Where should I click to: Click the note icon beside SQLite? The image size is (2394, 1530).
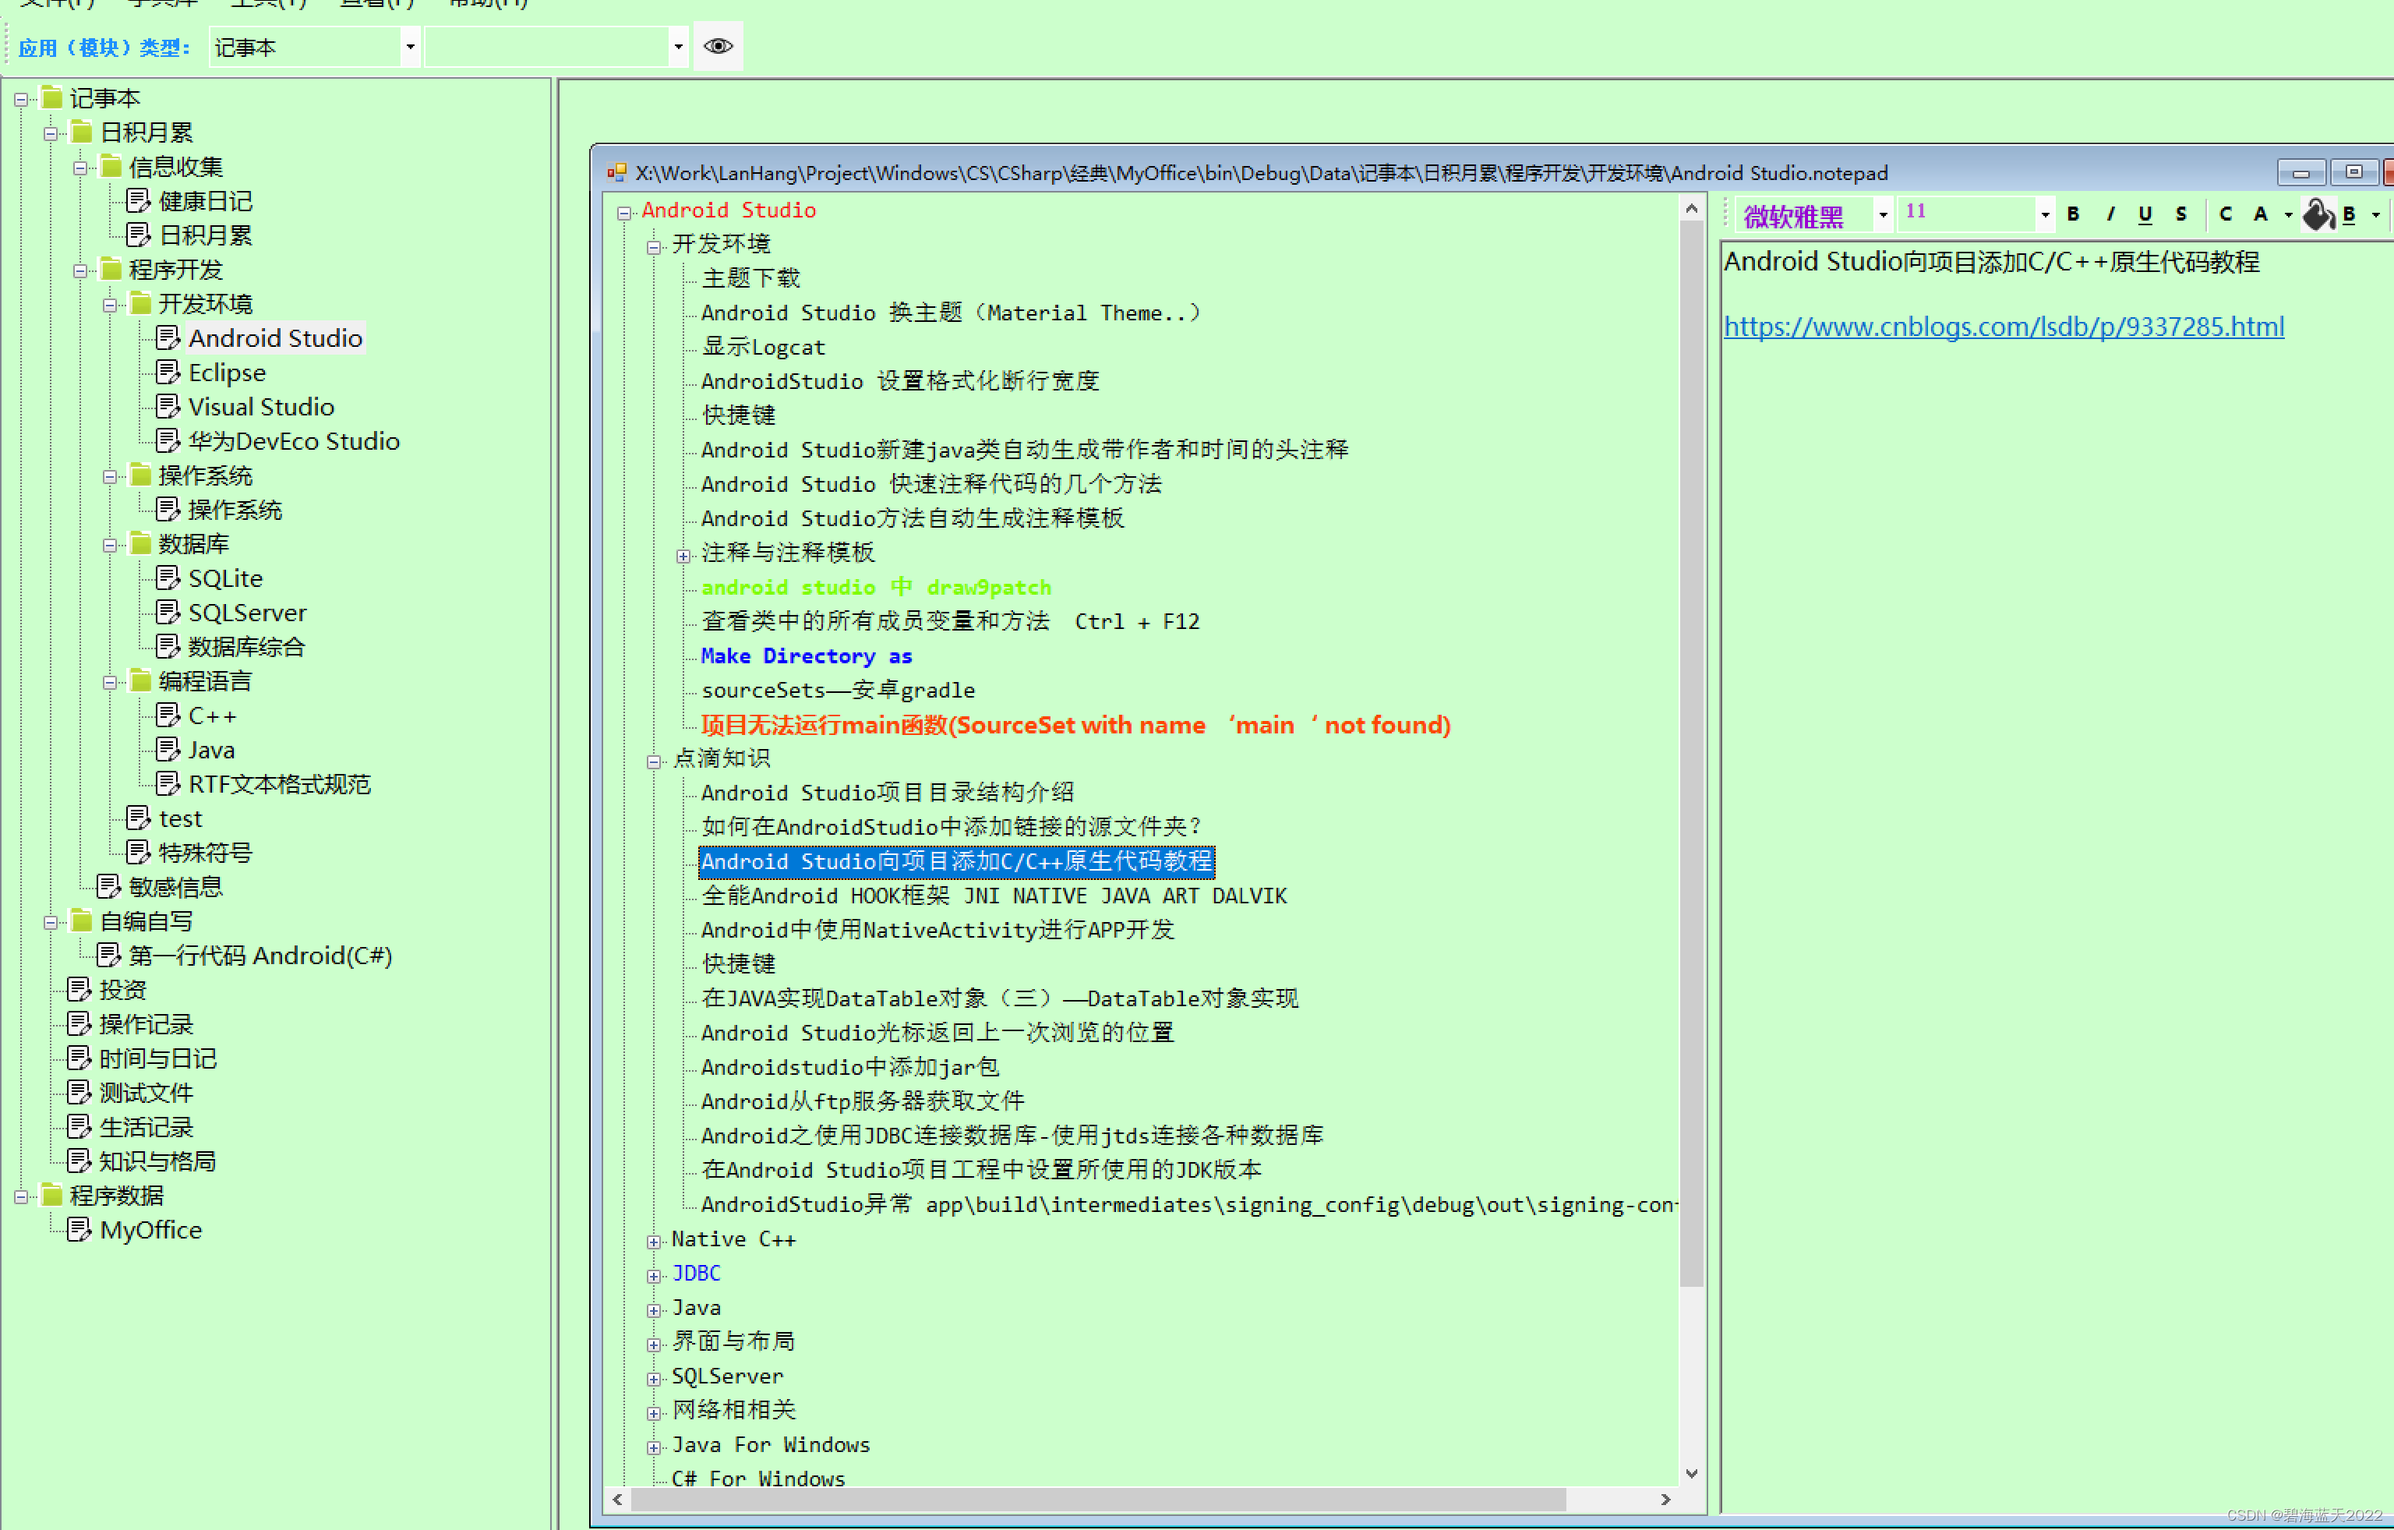point(168,578)
